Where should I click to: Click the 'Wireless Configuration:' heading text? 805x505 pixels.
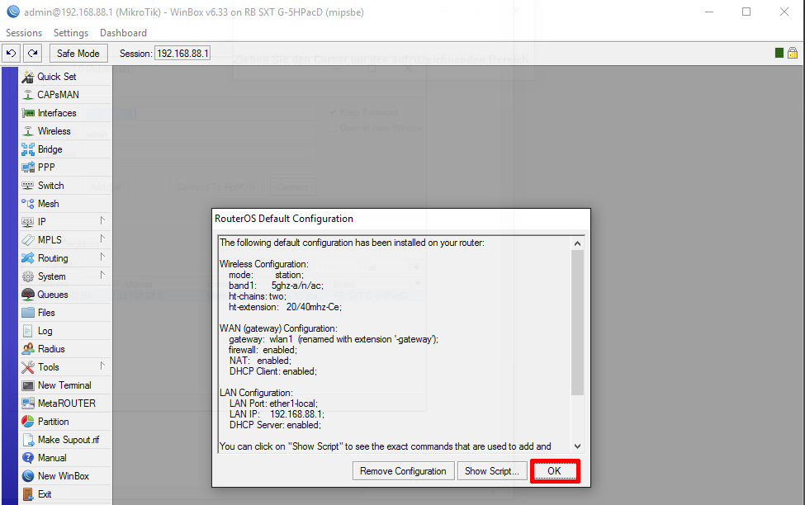264,264
